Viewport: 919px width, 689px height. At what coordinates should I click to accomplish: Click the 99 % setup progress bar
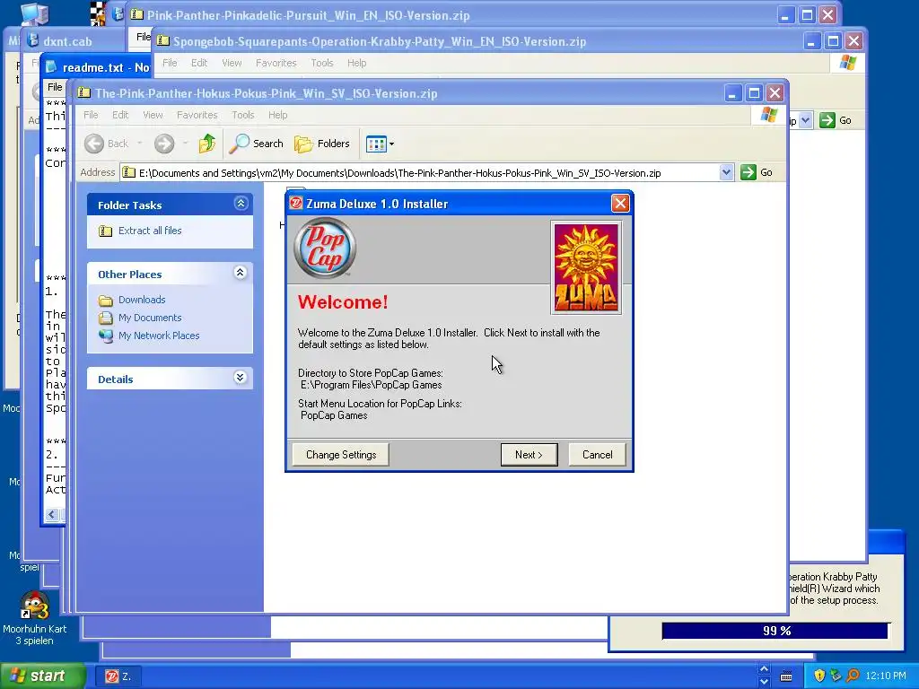[x=775, y=631]
